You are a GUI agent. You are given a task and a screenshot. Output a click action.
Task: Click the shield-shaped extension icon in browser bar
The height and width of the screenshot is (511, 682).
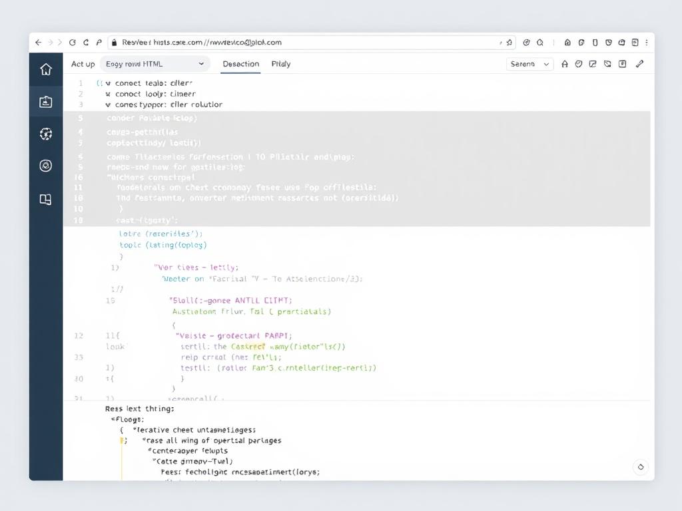point(609,43)
